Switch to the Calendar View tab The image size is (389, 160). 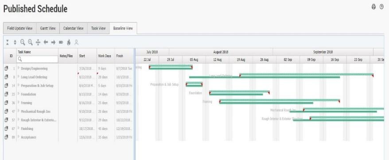tap(73, 28)
